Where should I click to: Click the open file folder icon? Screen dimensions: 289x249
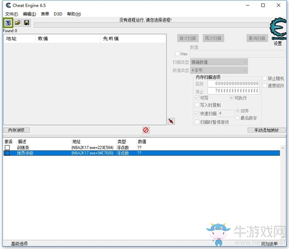click(x=18, y=23)
